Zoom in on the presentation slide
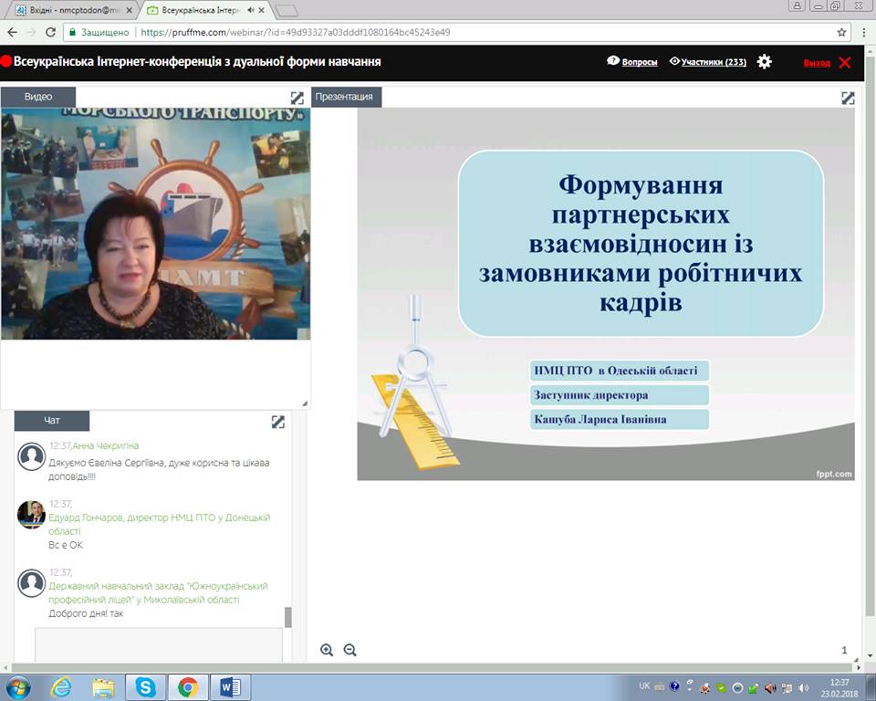 327,650
